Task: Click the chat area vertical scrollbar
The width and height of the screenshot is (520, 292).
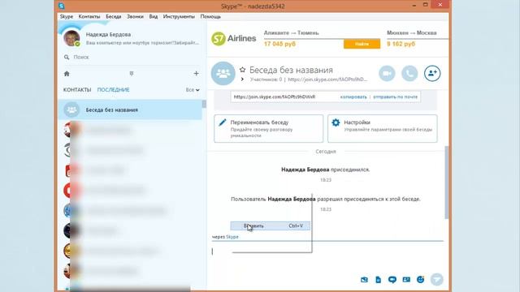Action: click(x=446, y=182)
